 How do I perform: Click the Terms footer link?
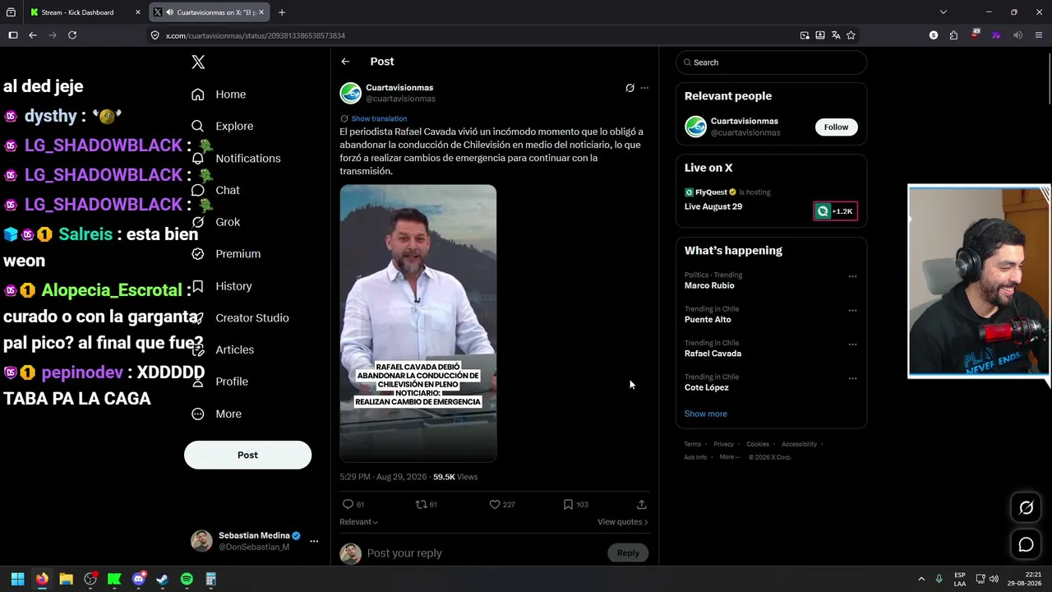(693, 444)
